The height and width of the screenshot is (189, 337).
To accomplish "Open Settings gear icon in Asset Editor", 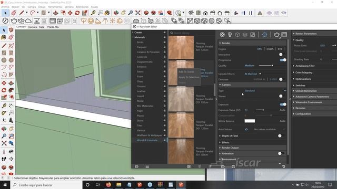I will point(264,35).
